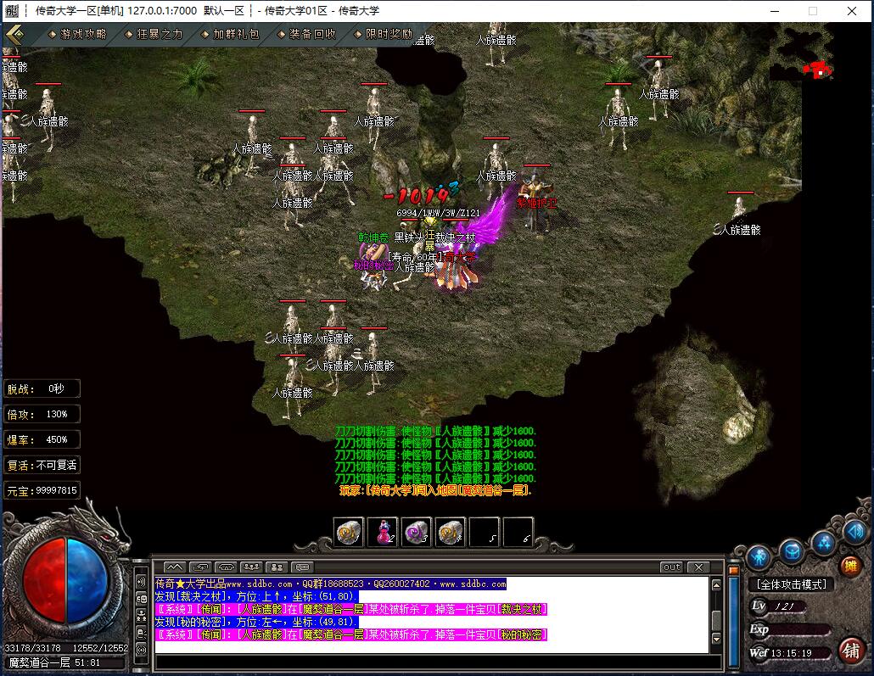Viewport: 874px width, 676px height.
Task: Click the 传奇★大学出品 announcement line in chat
Action: click(x=331, y=584)
